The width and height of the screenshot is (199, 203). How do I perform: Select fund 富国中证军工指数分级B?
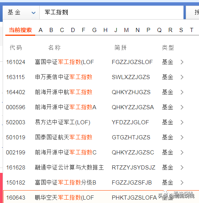tap(65, 183)
